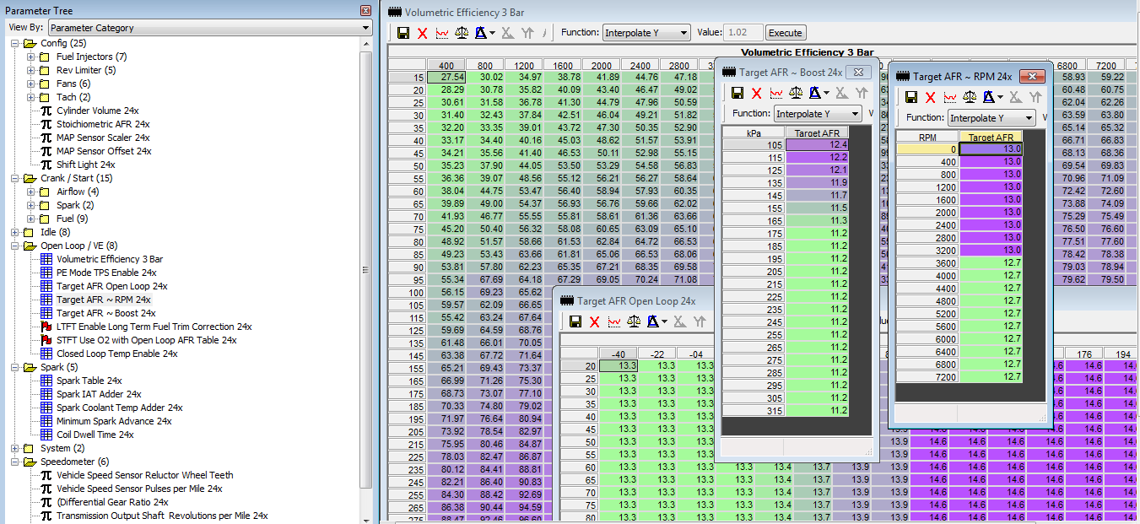The width and height of the screenshot is (1140, 524).
Task: Click the pi icon beside Stoichiometric AFR 24x
Action: [x=46, y=124]
